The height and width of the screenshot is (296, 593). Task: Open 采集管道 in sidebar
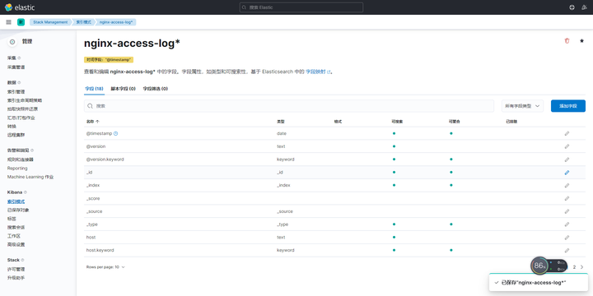(x=16, y=67)
